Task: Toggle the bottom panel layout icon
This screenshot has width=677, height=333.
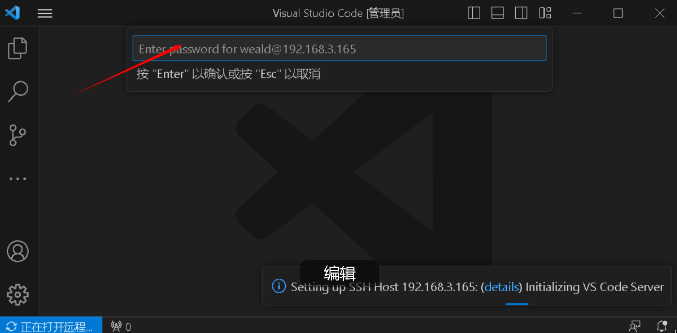Action: point(498,13)
